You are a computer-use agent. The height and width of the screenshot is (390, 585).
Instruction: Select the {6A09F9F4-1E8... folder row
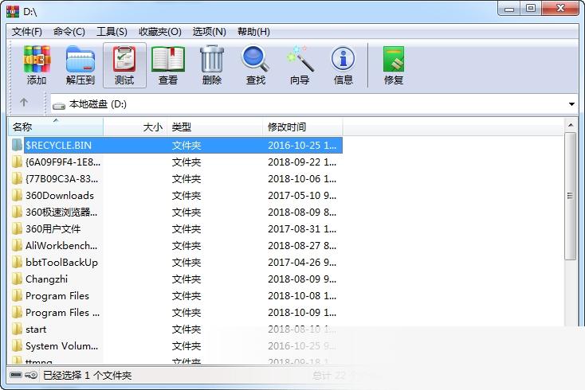tap(175, 162)
